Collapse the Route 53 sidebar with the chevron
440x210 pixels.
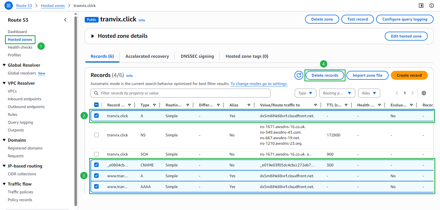65,20
